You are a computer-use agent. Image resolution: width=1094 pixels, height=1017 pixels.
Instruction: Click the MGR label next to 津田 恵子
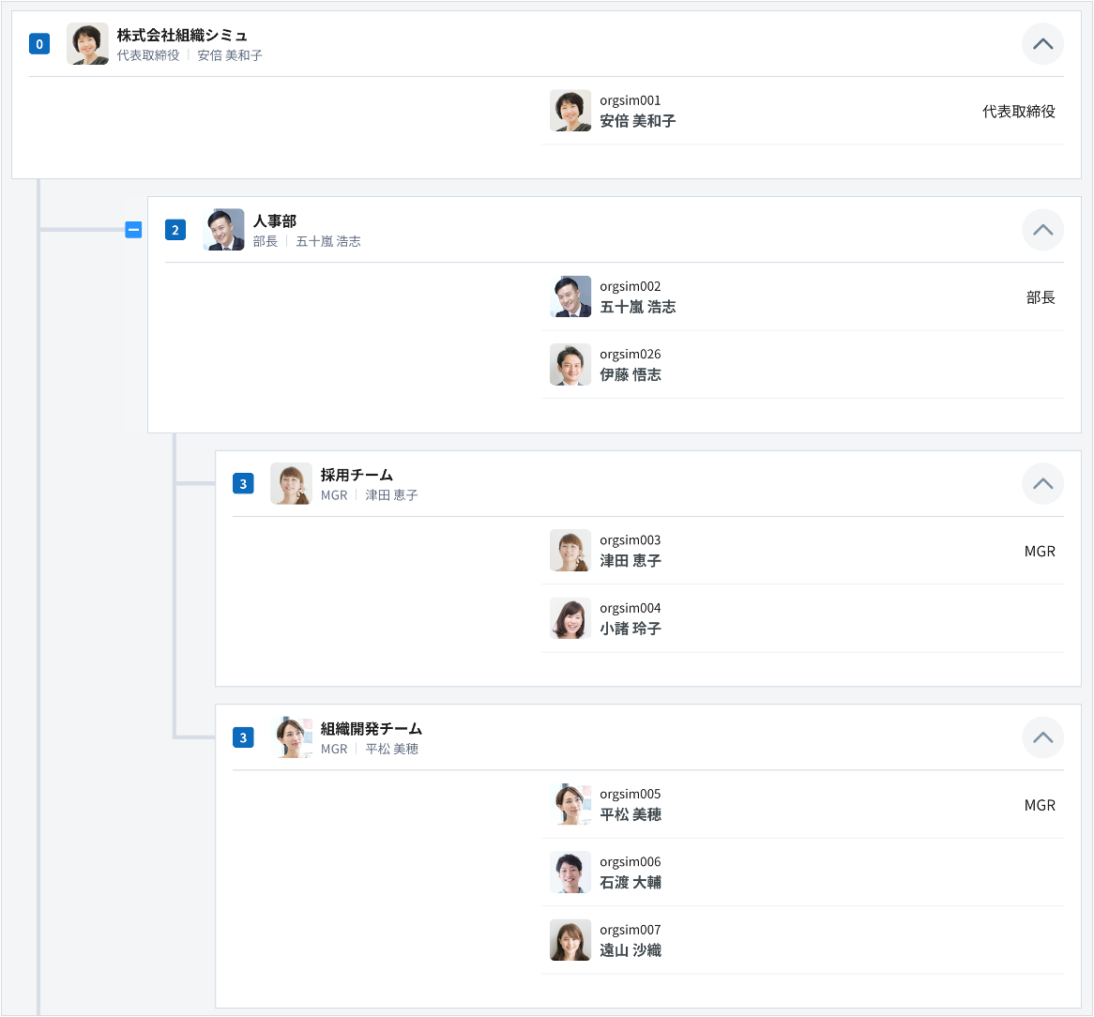(1040, 552)
